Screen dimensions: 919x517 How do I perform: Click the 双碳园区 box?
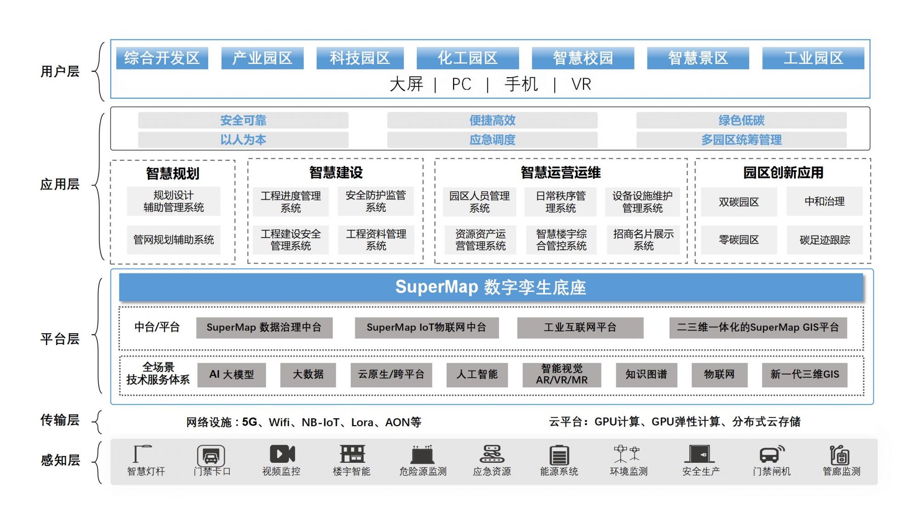point(739,202)
